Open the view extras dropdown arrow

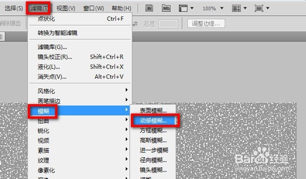coord(192,8)
